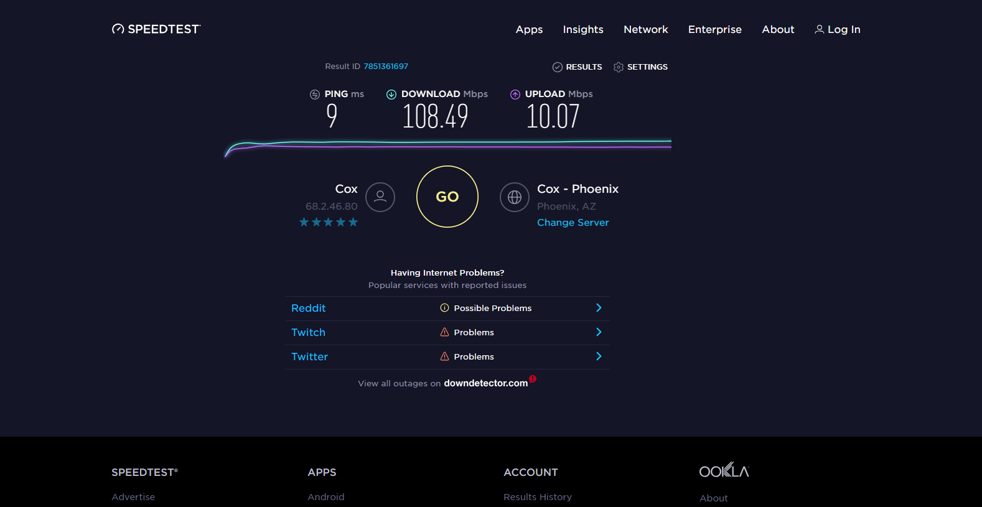
Task: Click the Cox user profile icon
Action: pyautogui.click(x=380, y=197)
